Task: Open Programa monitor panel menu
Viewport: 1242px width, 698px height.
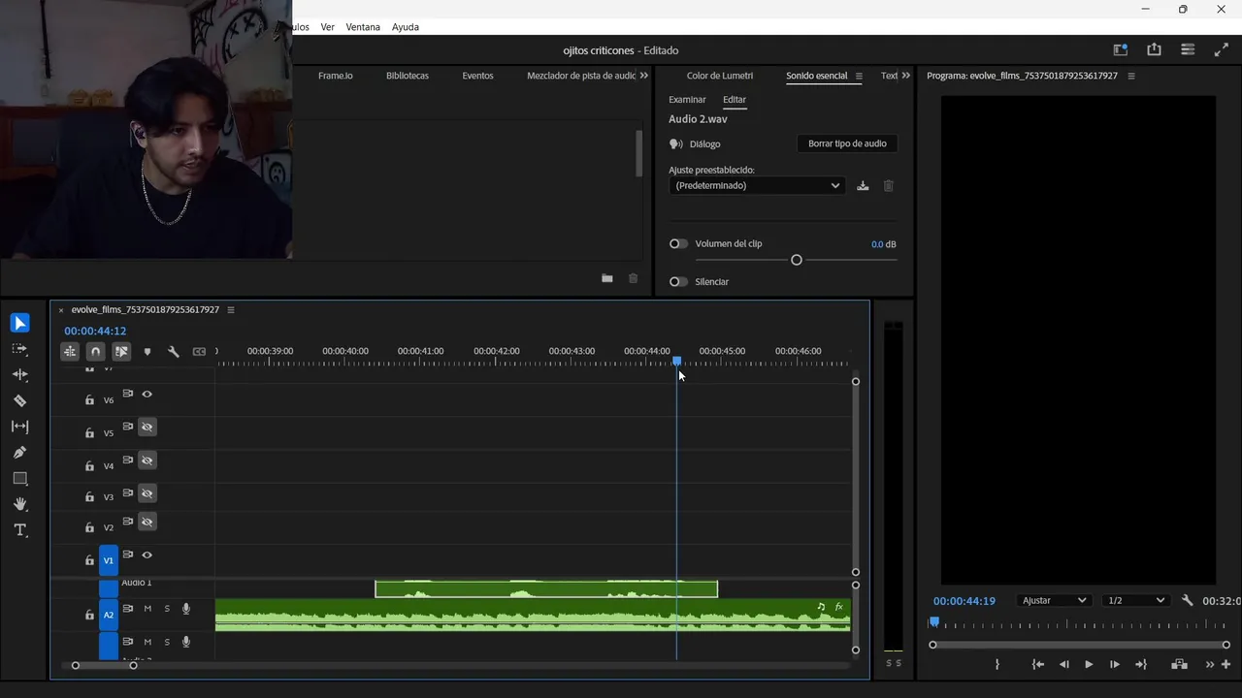Action: (1131, 76)
